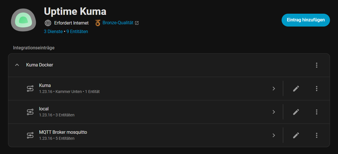
Task: Edit the MQTT Broker mosquitto entry
Action: pos(296,135)
